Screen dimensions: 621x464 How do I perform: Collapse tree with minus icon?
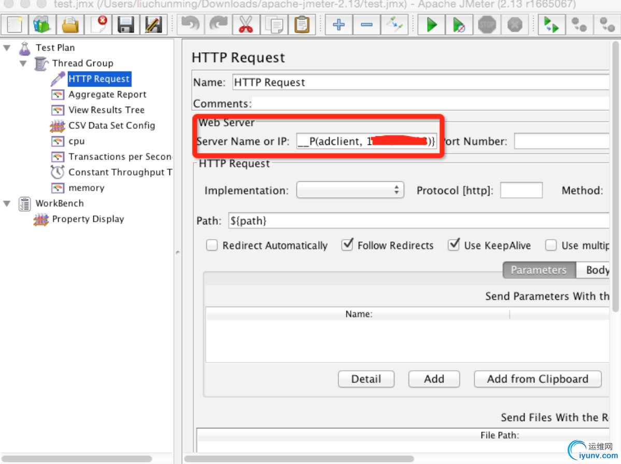(x=366, y=25)
